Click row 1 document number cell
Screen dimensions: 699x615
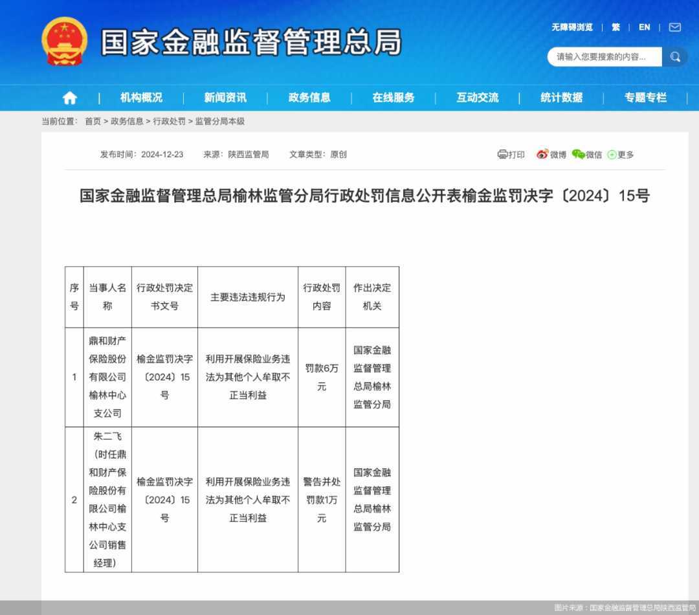[x=164, y=377]
